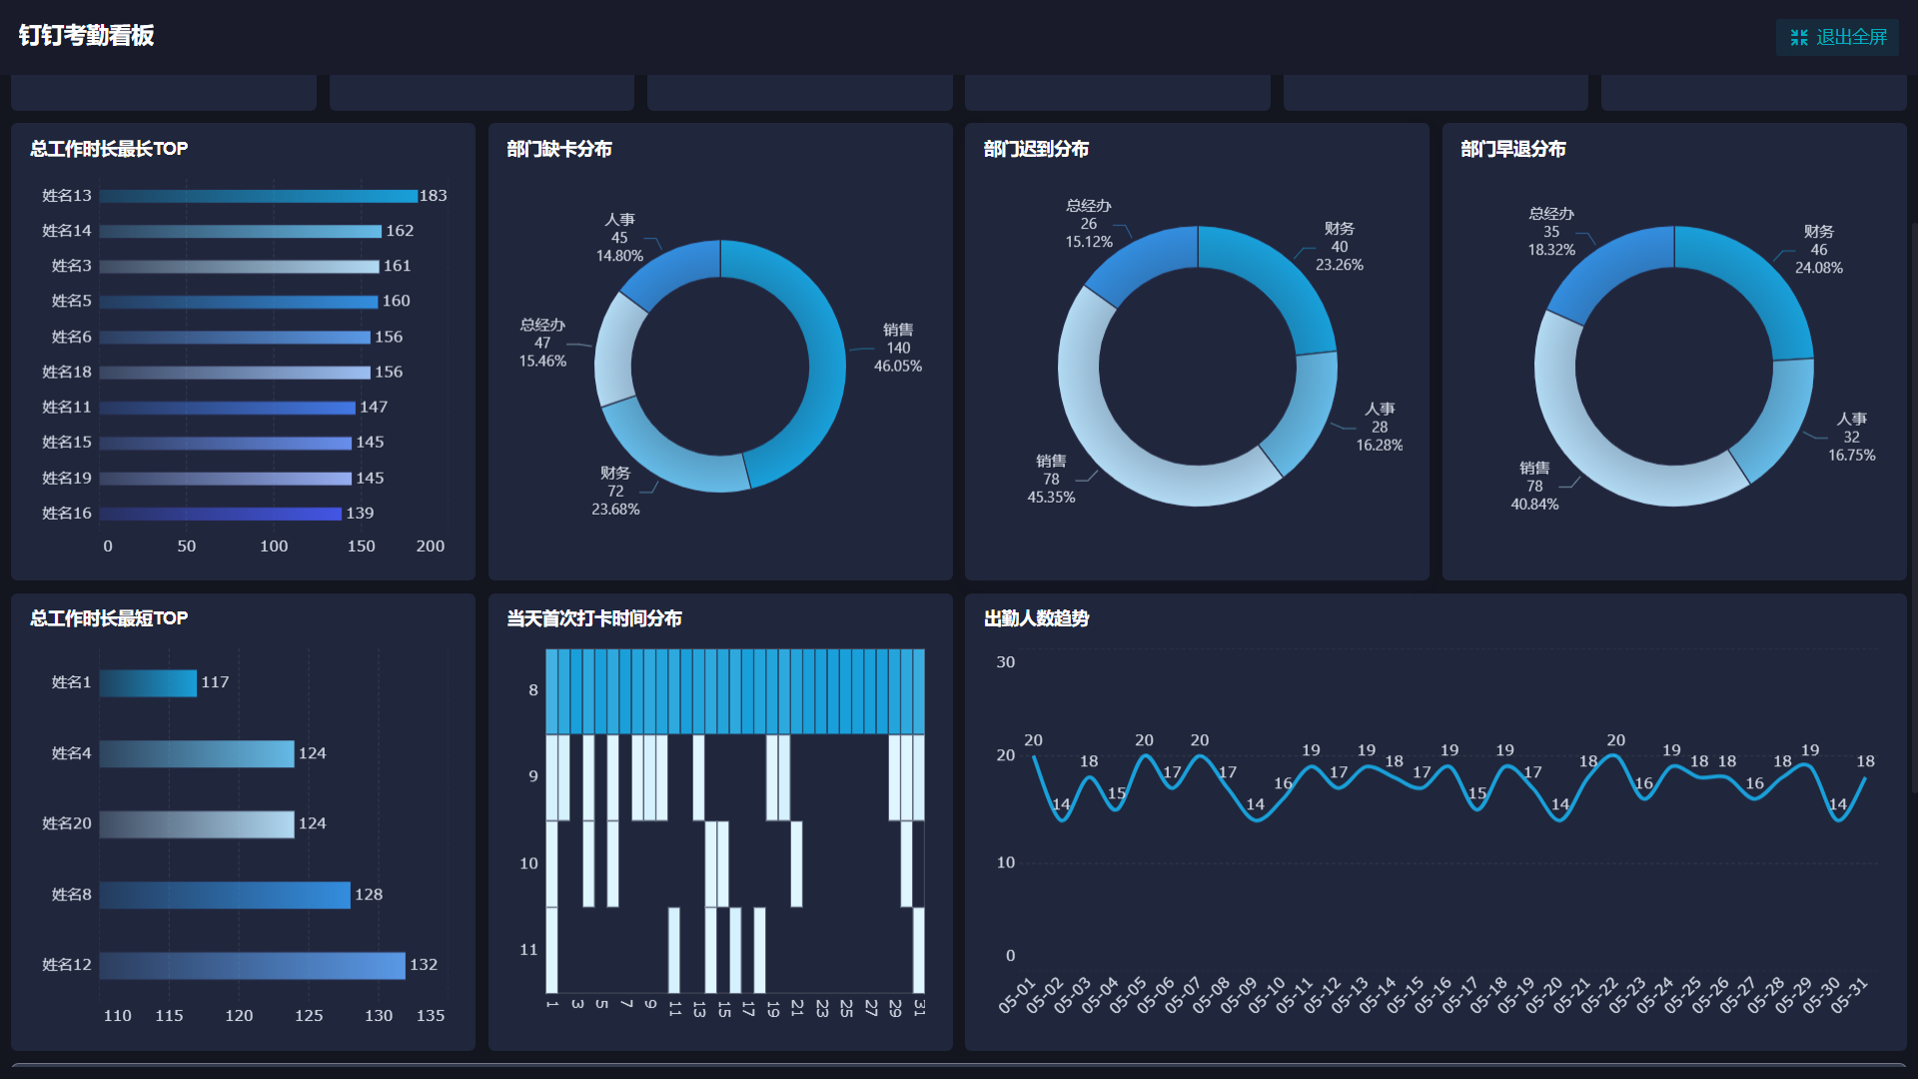
Task: Click the horizontal scrollbar at page bottom
Action: (959, 1066)
